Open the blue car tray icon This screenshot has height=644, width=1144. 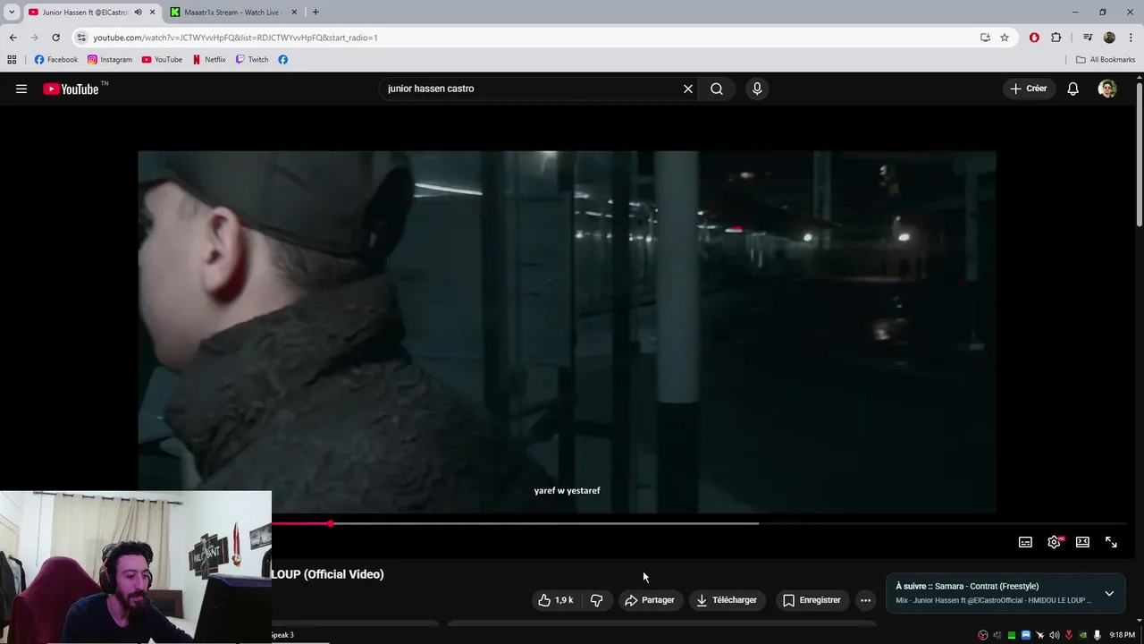[x=1026, y=635]
